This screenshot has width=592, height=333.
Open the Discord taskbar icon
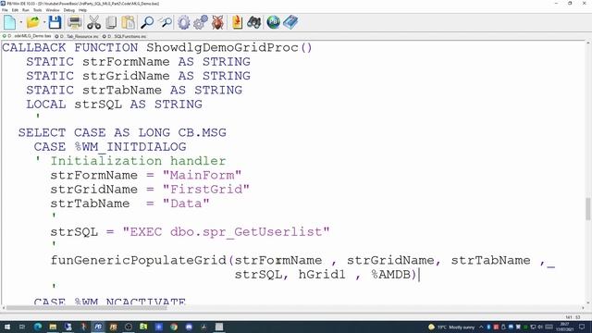tap(189, 327)
